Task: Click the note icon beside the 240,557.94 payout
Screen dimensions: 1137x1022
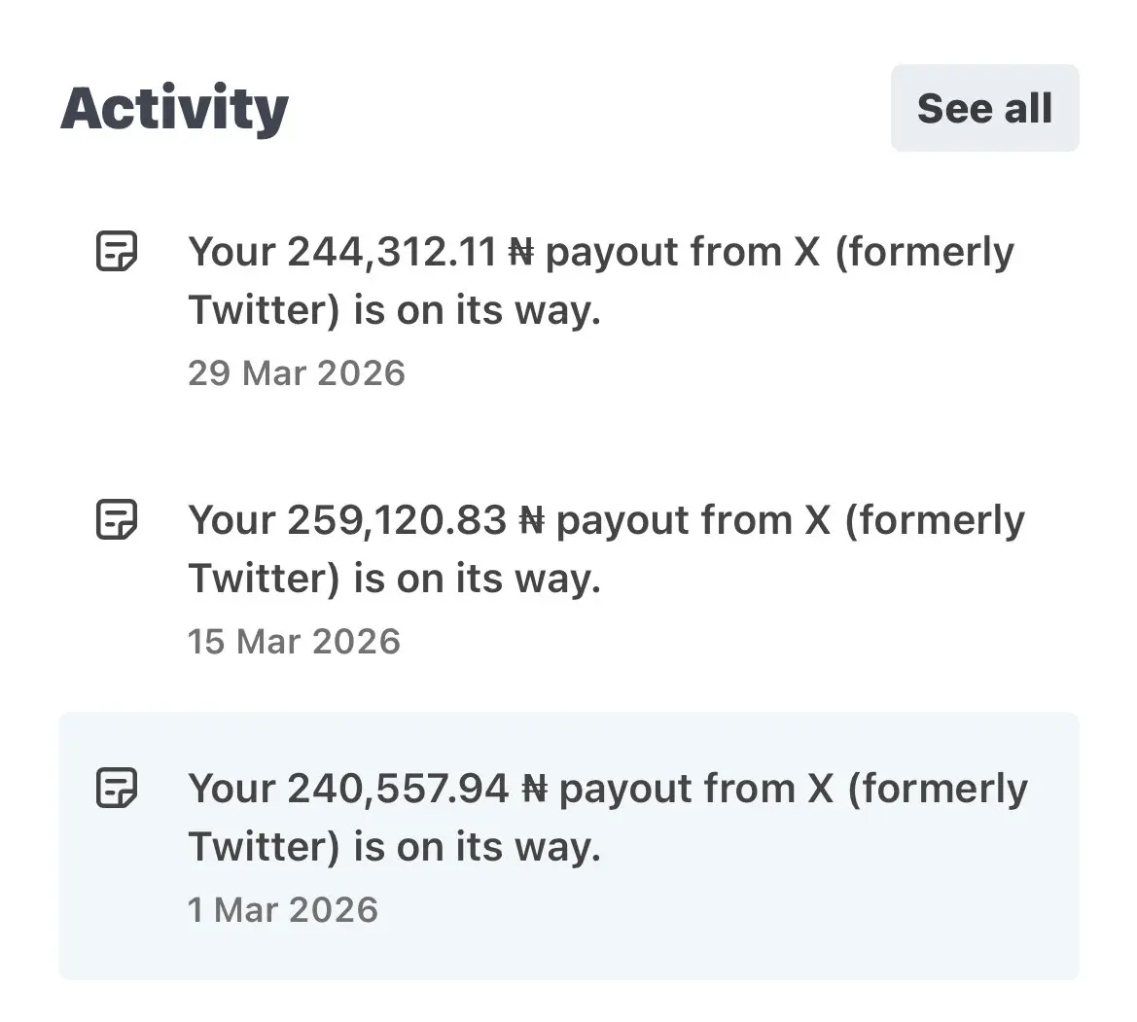Action: pos(117,788)
